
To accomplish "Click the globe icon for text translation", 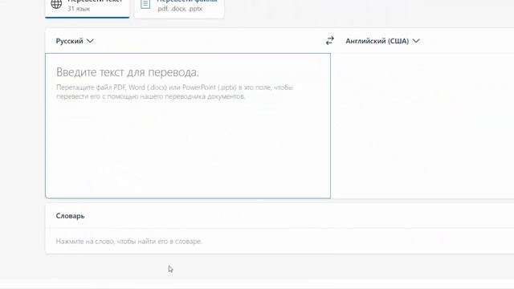I will pos(56,4).
